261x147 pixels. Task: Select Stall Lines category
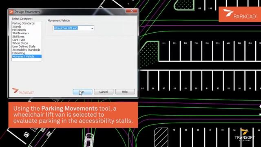coord(18,37)
